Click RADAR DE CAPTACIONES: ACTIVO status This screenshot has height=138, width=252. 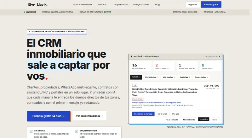(95, 12)
